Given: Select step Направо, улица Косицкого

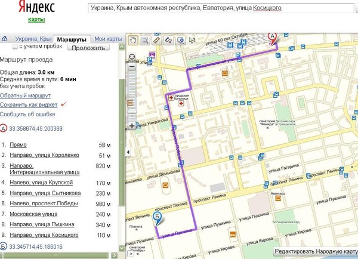Looking at the screenshot, I should point(44,235).
